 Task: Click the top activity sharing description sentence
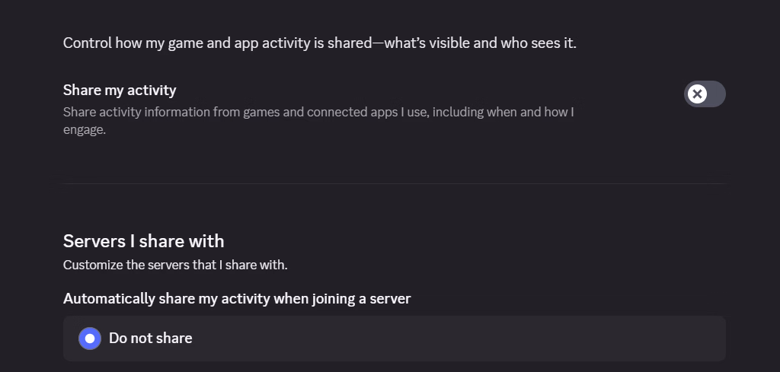[320, 43]
